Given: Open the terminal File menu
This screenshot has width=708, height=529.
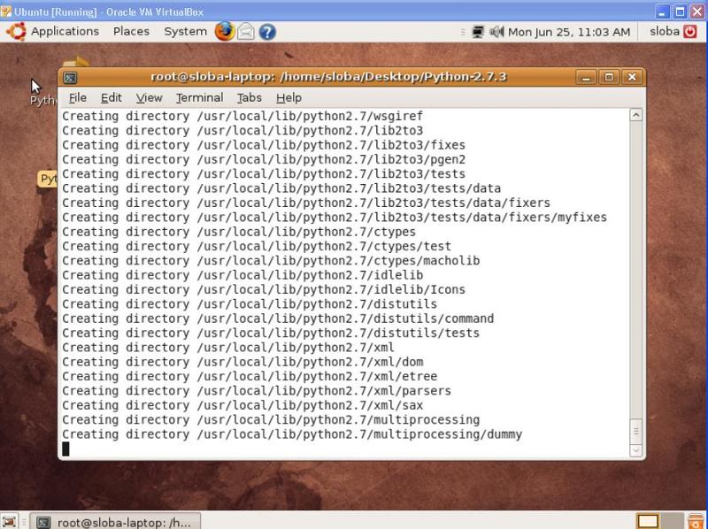Looking at the screenshot, I should click(77, 97).
